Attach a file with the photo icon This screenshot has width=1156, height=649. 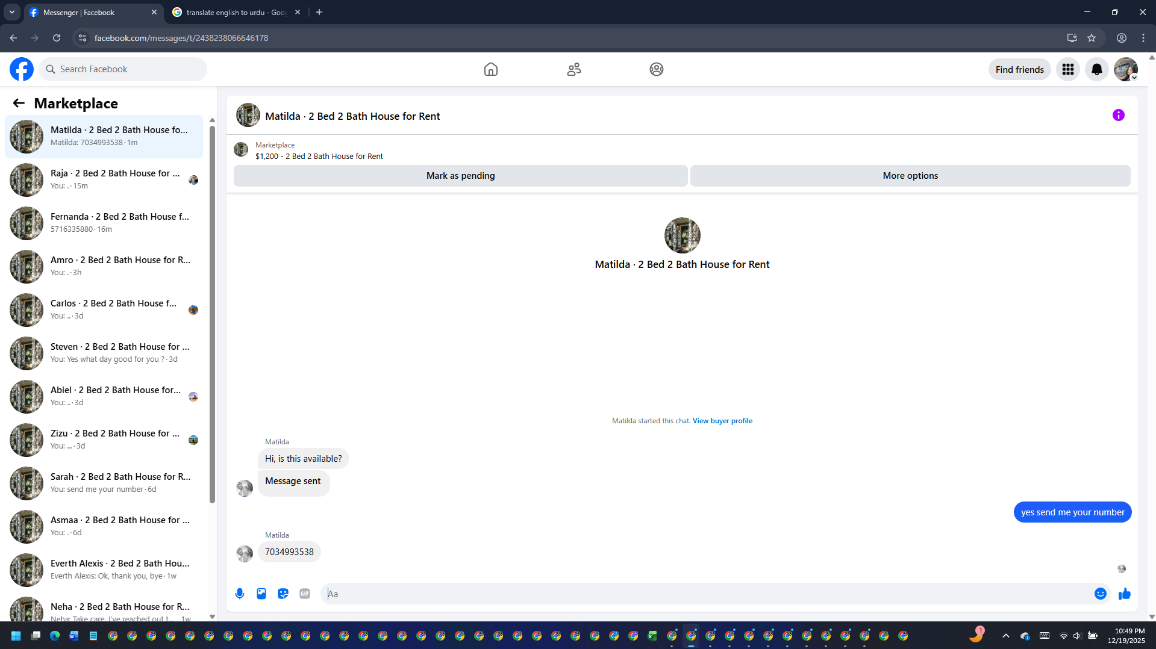(x=261, y=594)
